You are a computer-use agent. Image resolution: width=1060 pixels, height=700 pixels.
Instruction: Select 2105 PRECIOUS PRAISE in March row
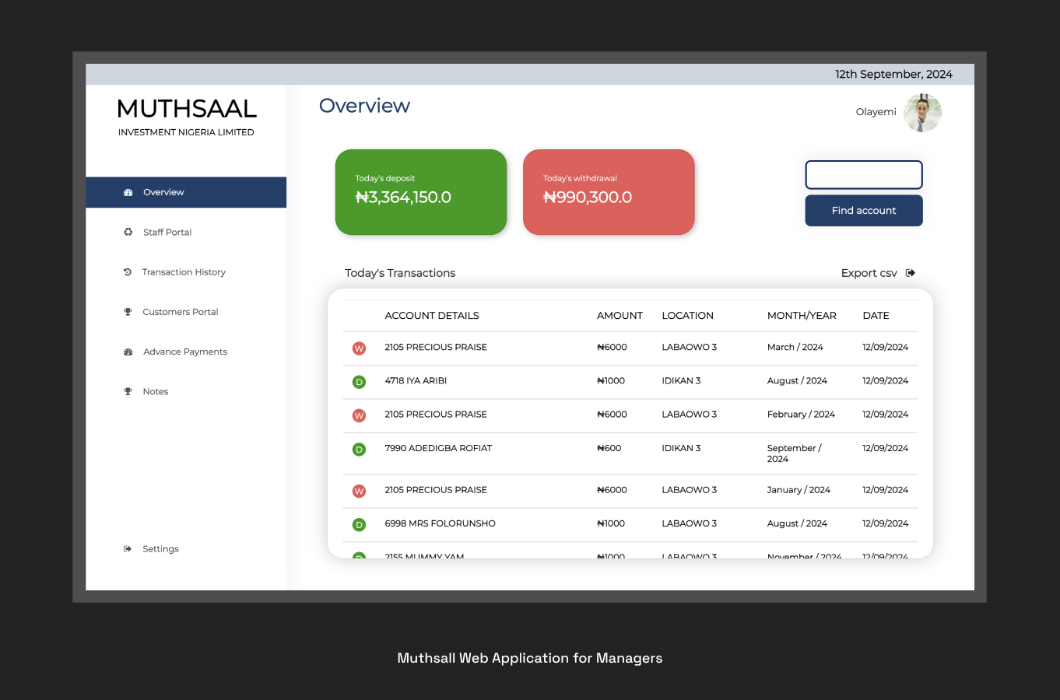tap(436, 348)
